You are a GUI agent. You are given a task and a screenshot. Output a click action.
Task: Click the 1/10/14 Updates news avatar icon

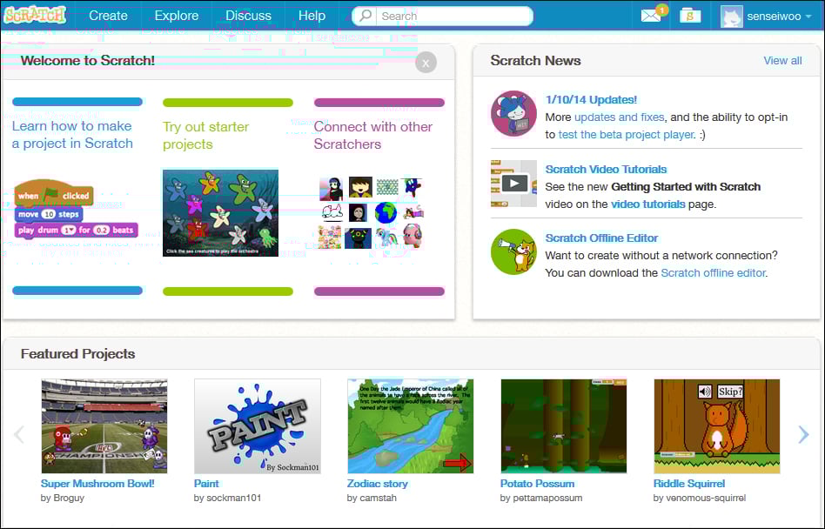click(x=513, y=114)
